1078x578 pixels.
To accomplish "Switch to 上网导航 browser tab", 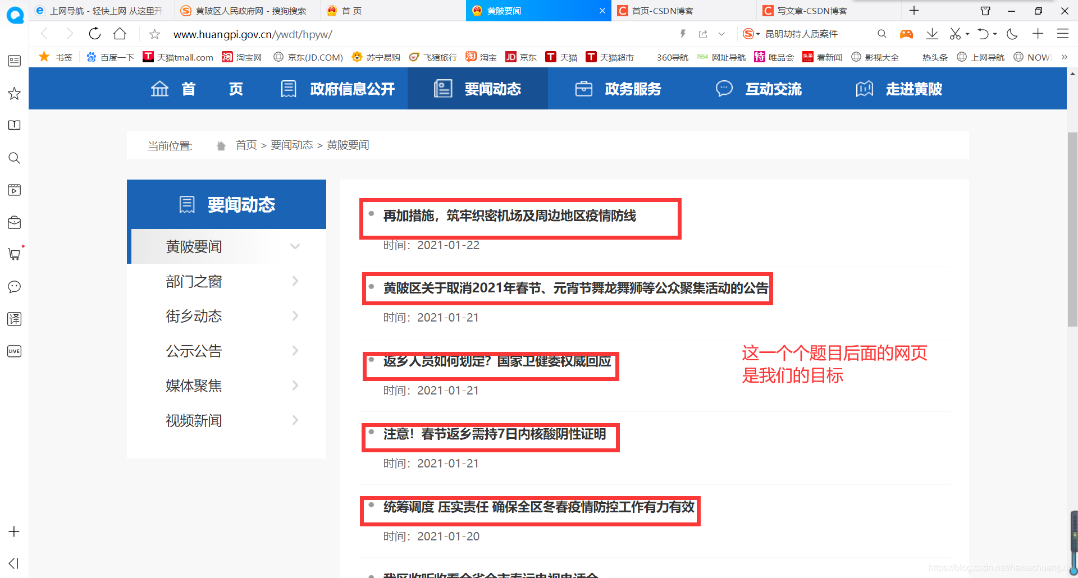I will (102, 11).
